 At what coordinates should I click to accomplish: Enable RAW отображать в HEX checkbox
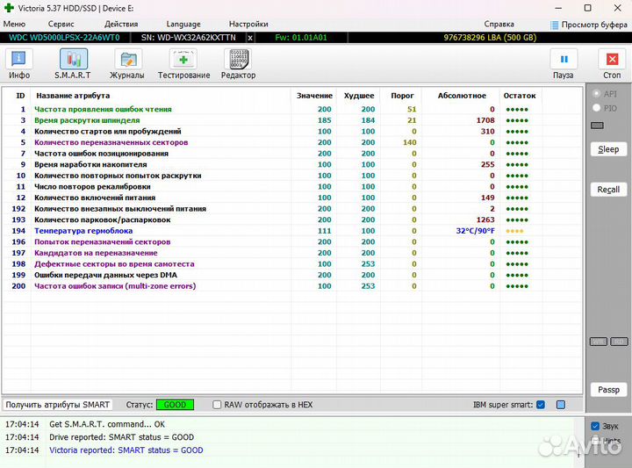coord(217,405)
